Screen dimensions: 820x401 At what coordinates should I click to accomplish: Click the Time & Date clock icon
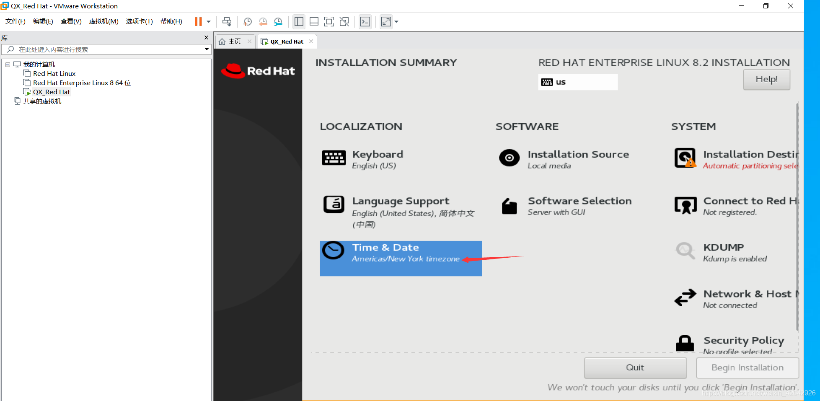333,251
